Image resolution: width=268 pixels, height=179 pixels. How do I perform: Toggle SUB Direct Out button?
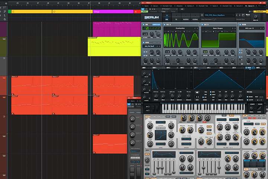click(x=156, y=25)
